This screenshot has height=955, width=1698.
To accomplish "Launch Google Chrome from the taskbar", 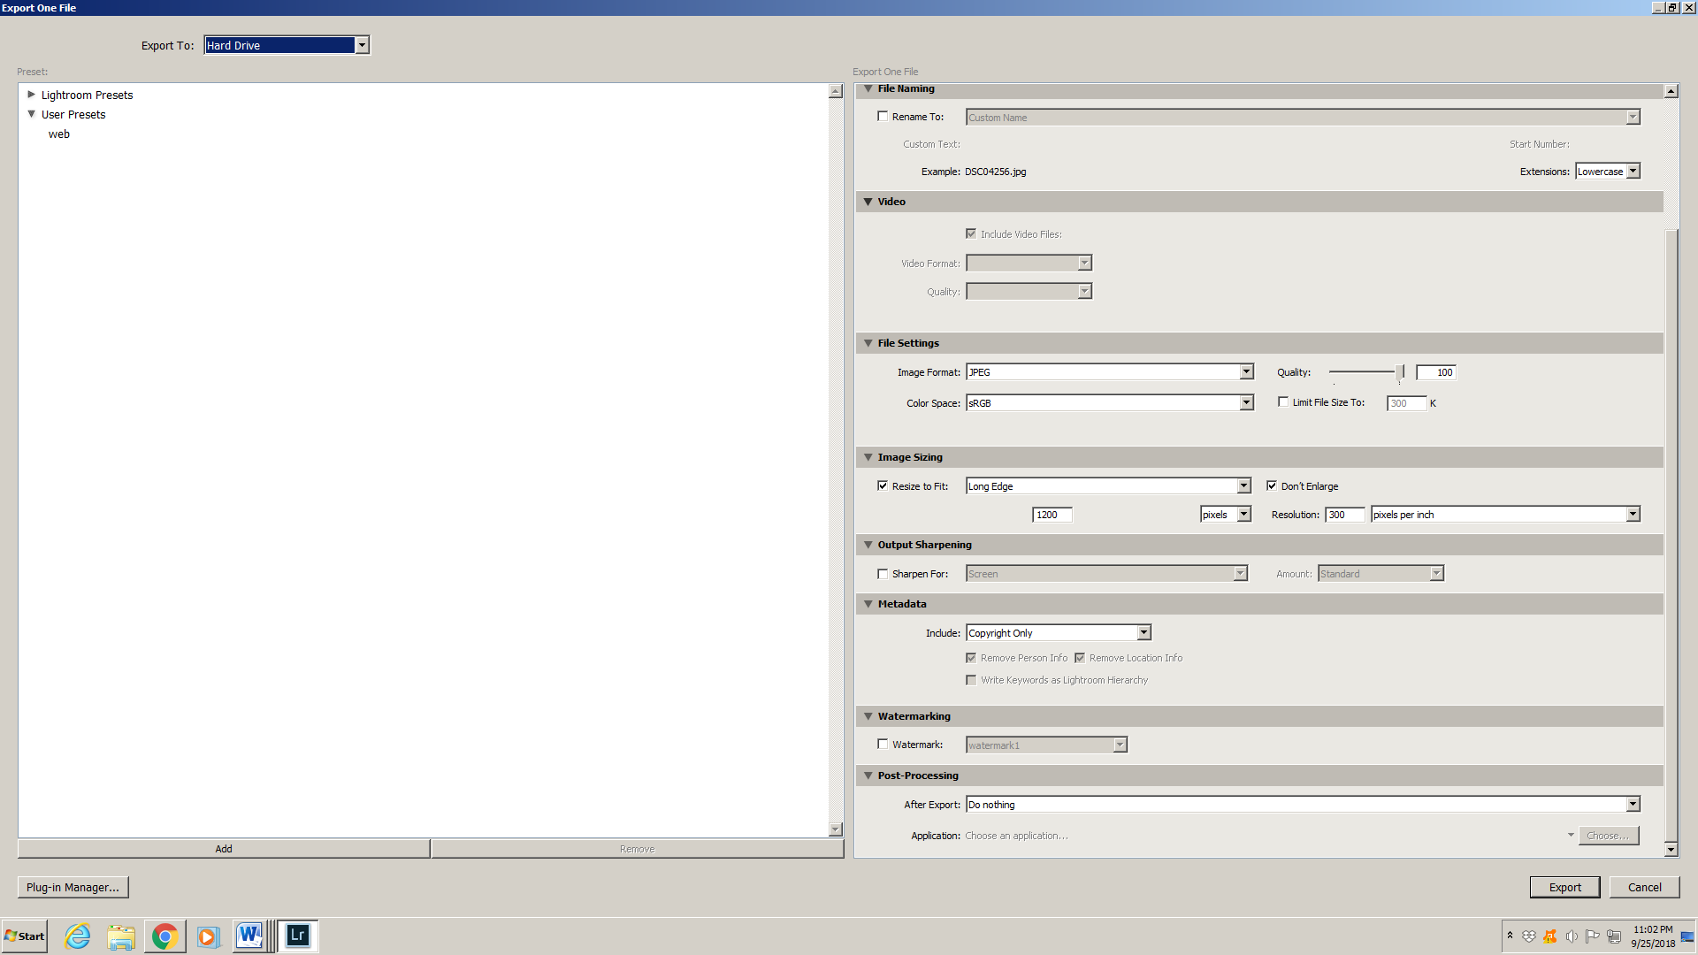I will coord(164,936).
